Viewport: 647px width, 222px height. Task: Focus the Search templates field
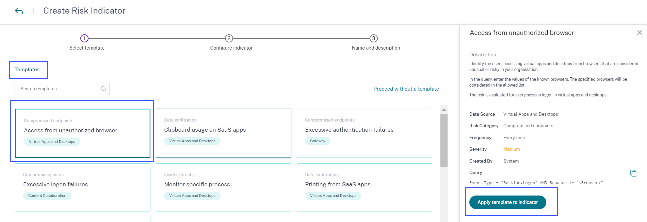[x=58, y=89]
